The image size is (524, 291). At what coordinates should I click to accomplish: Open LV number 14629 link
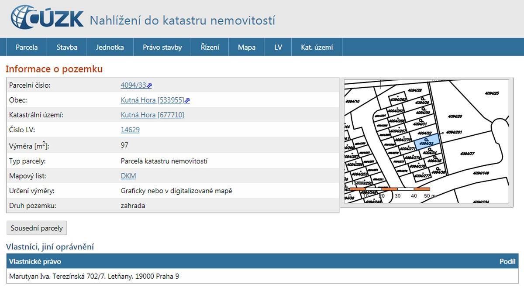(130, 130)
